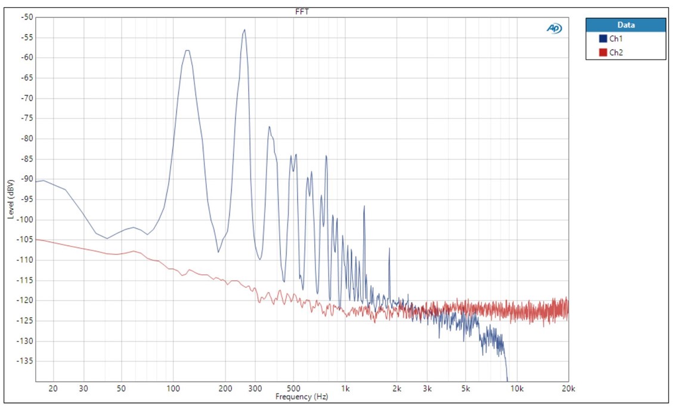Click the red Ch2 color swatch
675x410 pixels.
pyautogui.click(x=603, y=52)
